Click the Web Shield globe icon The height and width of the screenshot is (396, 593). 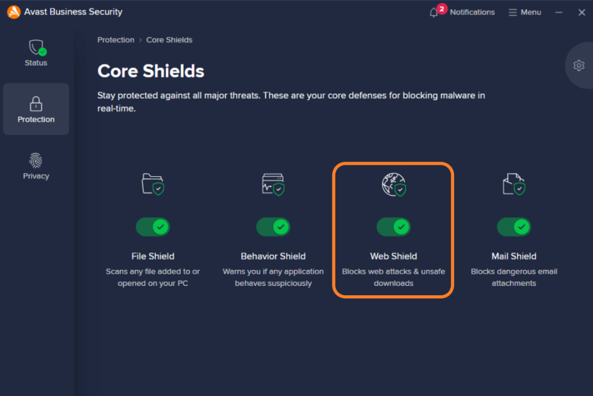click(393, 184)
